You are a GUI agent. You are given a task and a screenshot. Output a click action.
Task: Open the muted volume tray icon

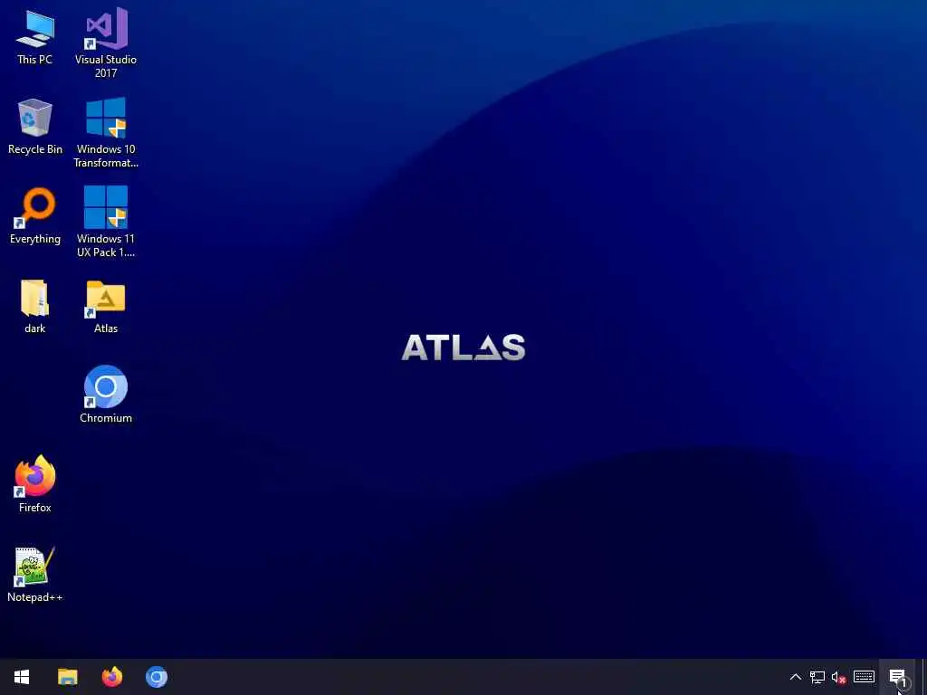[838, 677]
